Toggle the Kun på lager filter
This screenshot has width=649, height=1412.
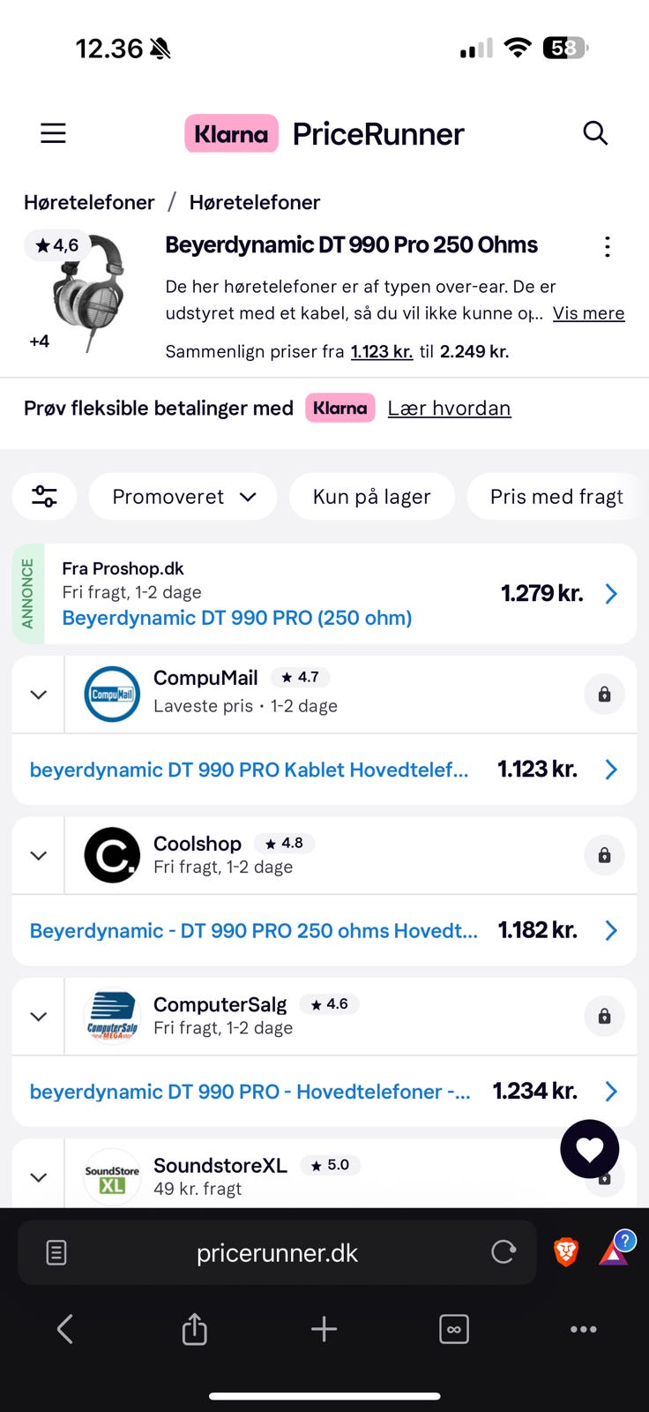coord(371,497)
